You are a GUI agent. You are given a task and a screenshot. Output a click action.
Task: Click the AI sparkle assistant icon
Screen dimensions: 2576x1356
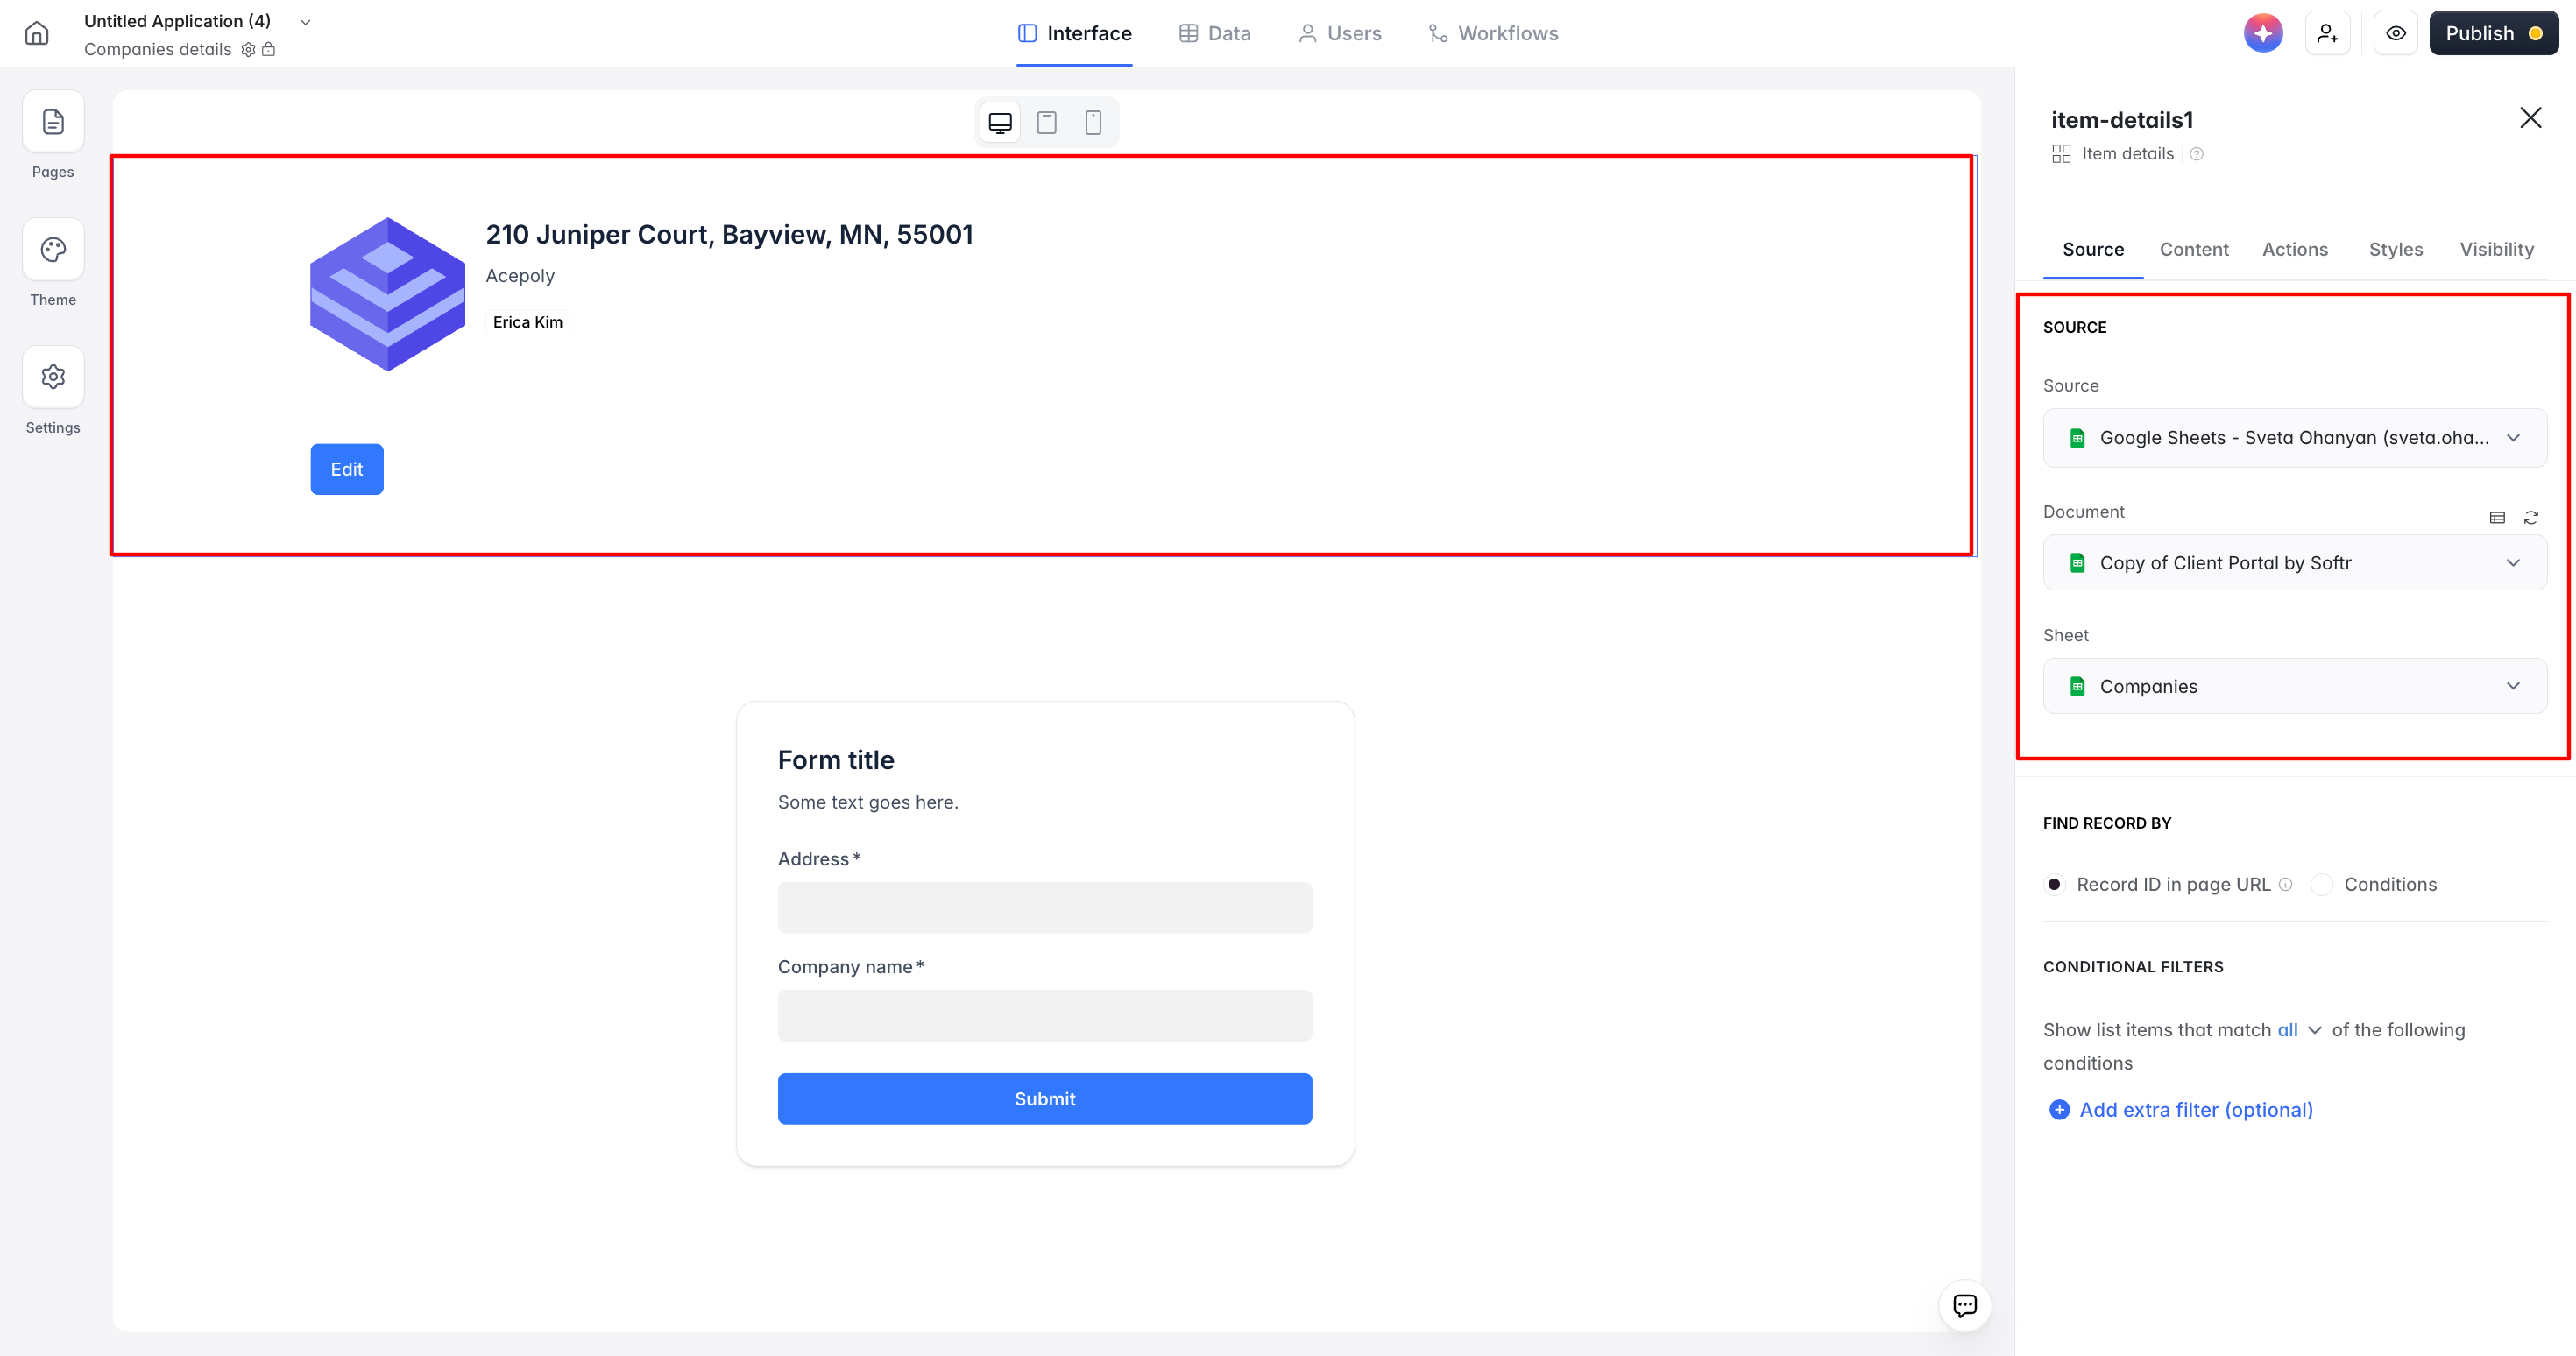click(x=2262, y=33)
